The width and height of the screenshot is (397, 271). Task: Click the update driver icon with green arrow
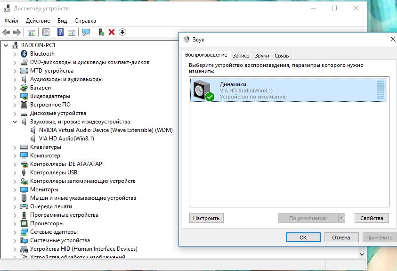coord(101,32)
